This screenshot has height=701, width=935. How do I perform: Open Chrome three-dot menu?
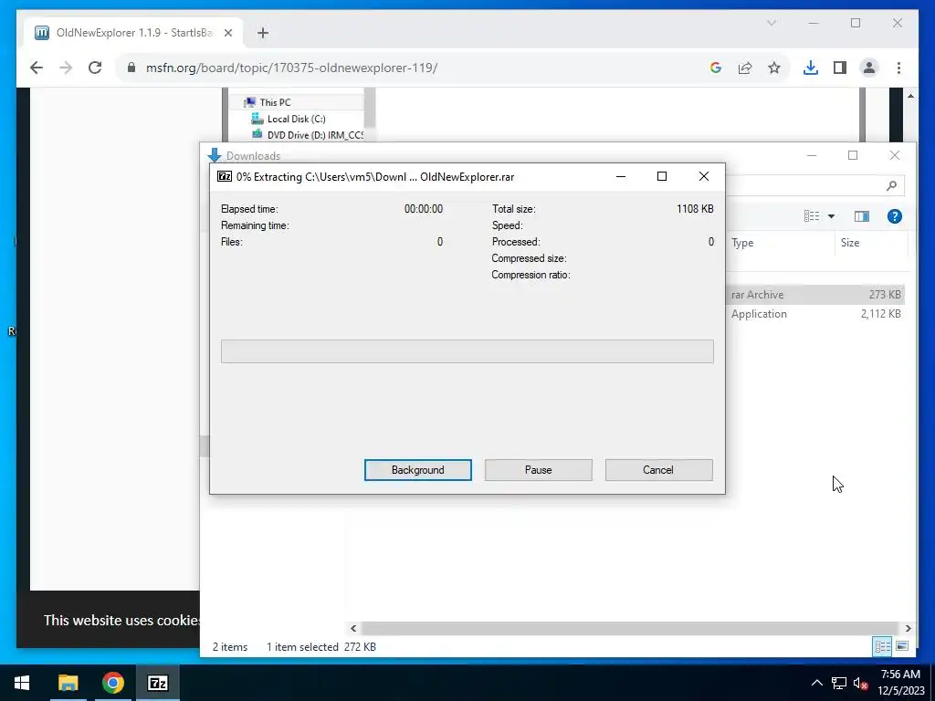(x=898, y=68)
